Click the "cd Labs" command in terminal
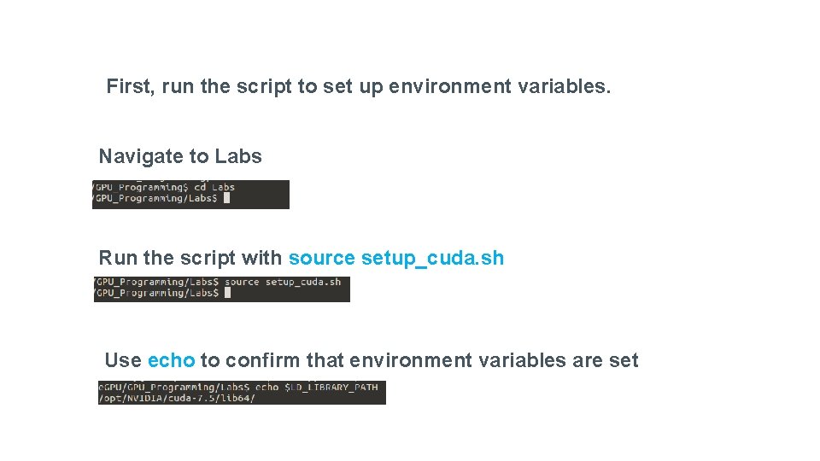The height and width of the screenshot is (461, 820). (214, 187)
